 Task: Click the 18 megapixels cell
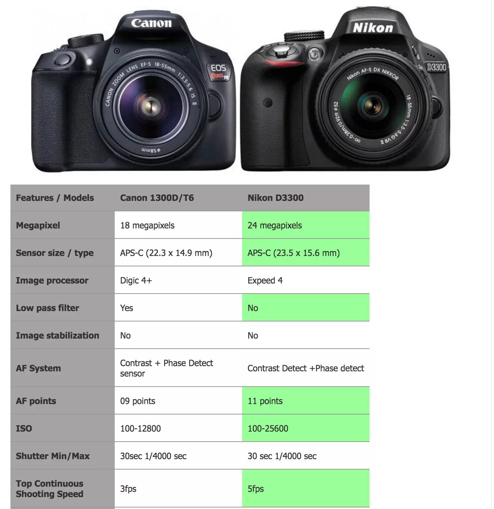tap(178, 225)
